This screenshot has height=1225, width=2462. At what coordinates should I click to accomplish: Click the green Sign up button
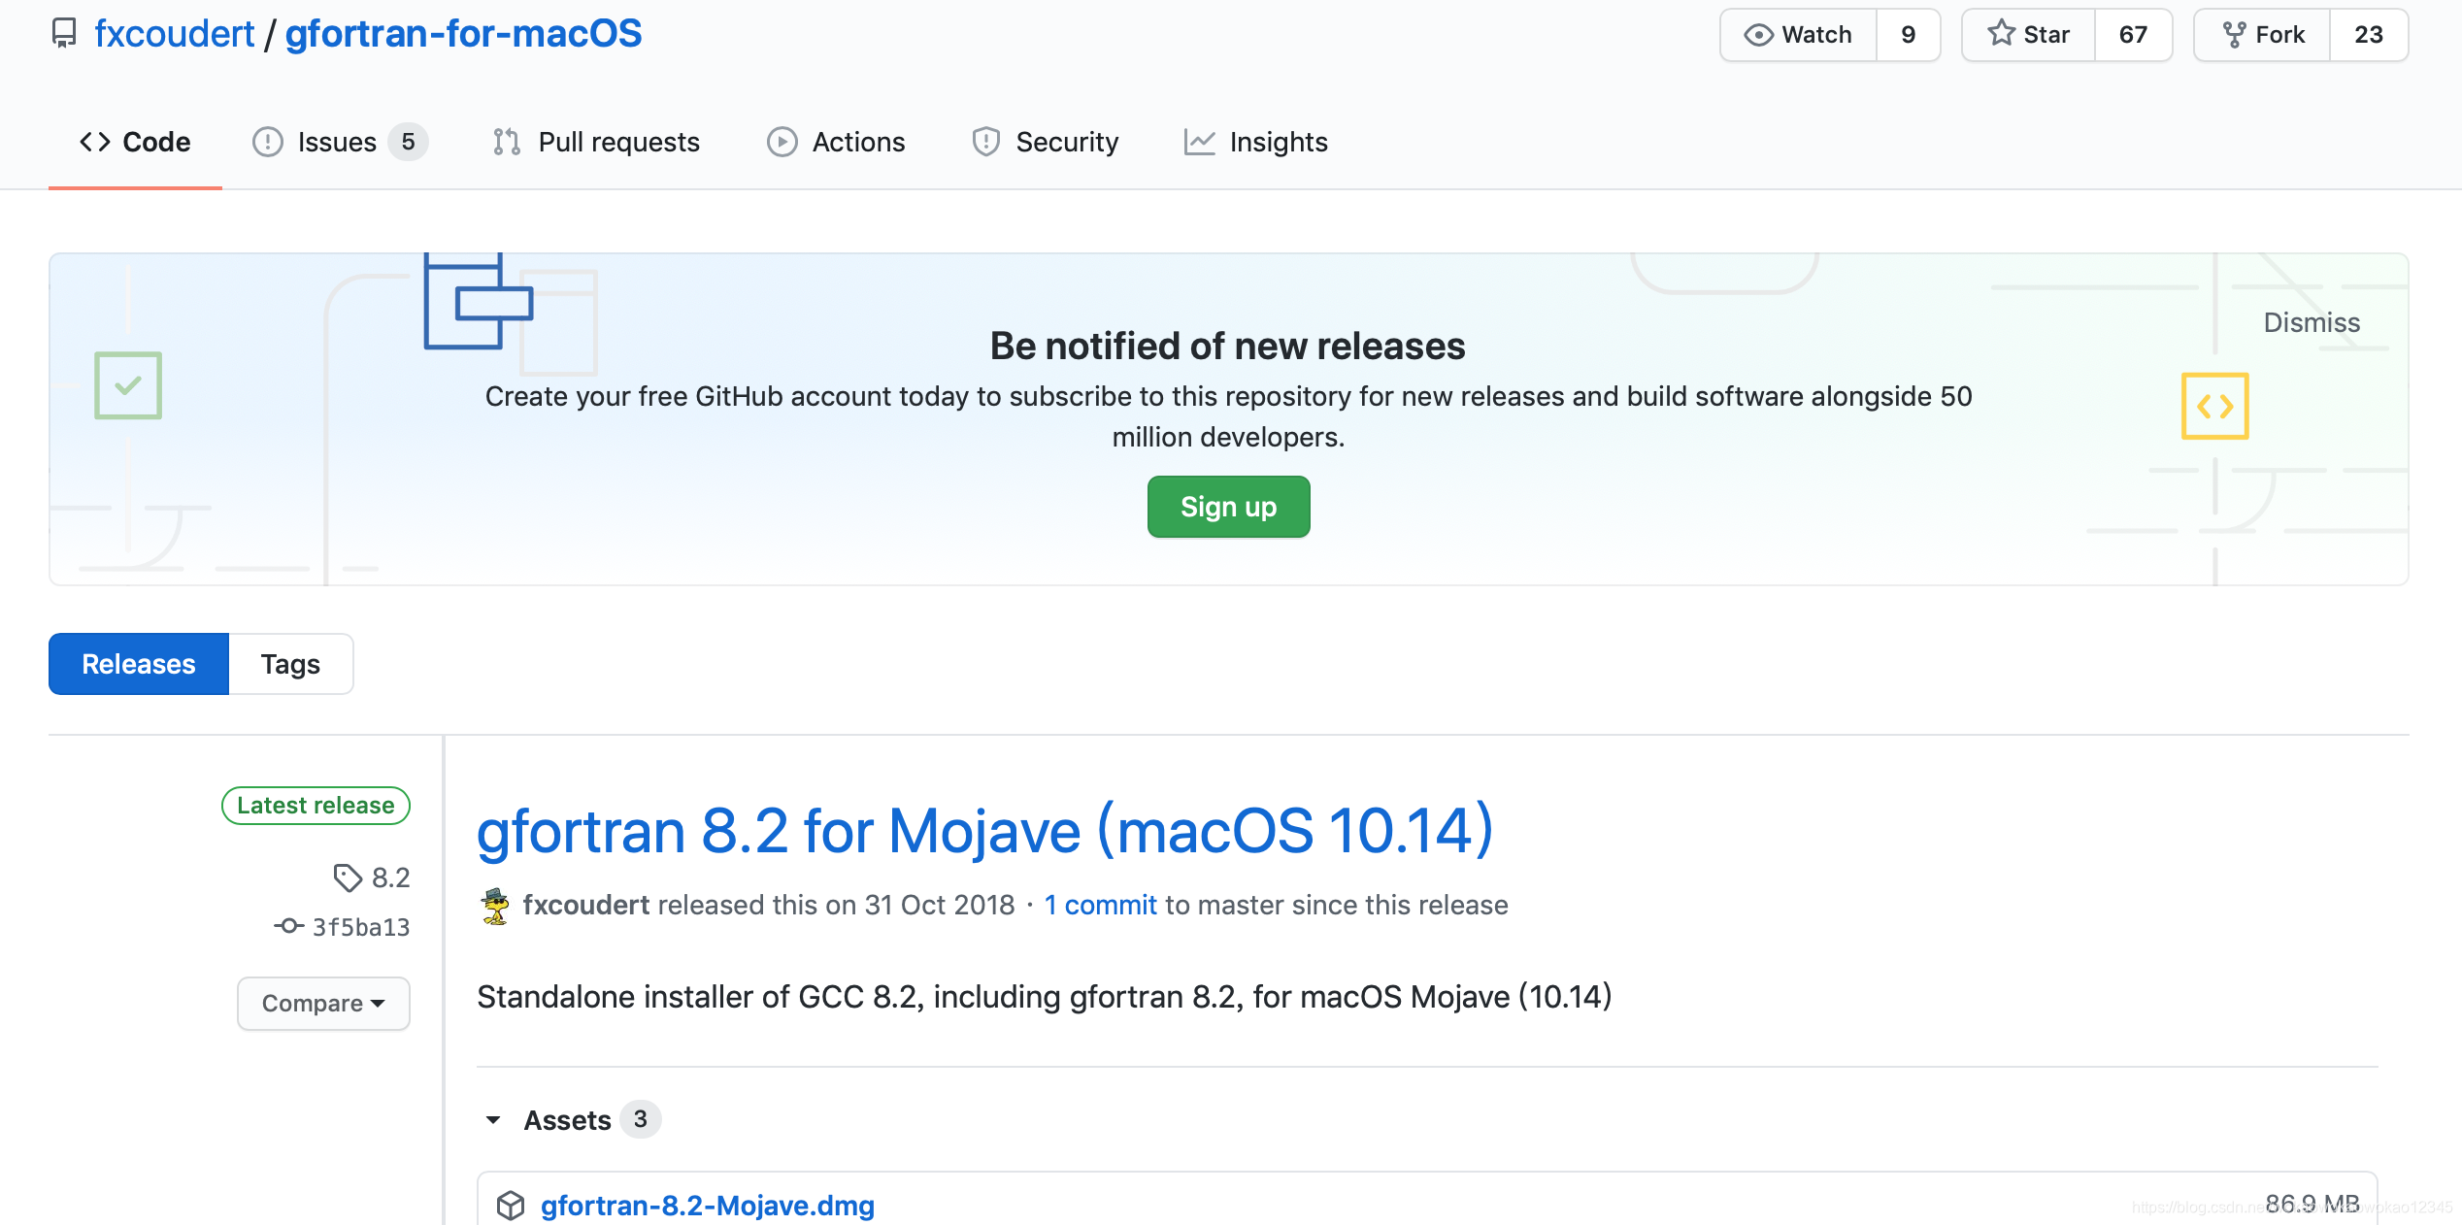[1228, 507]
